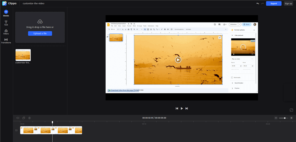Click the image track icon beside timeline

pos(16,130)
